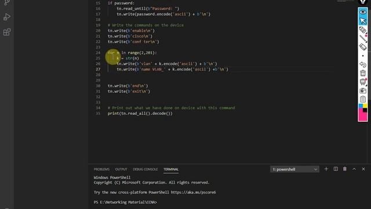Image resolution: width=371 pixels, height=209 pixels.
Task: Select the line drawing tool
Action: [x=363, y=38]
